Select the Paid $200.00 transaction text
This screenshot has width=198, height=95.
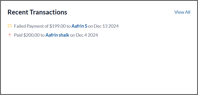click(x=27, y=35)
